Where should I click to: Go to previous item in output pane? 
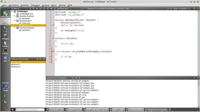[x=76, y=78]
